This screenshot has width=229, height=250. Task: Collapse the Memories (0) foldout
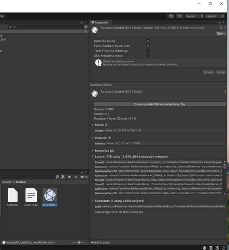pyautogui.click(x=93, y=151)
